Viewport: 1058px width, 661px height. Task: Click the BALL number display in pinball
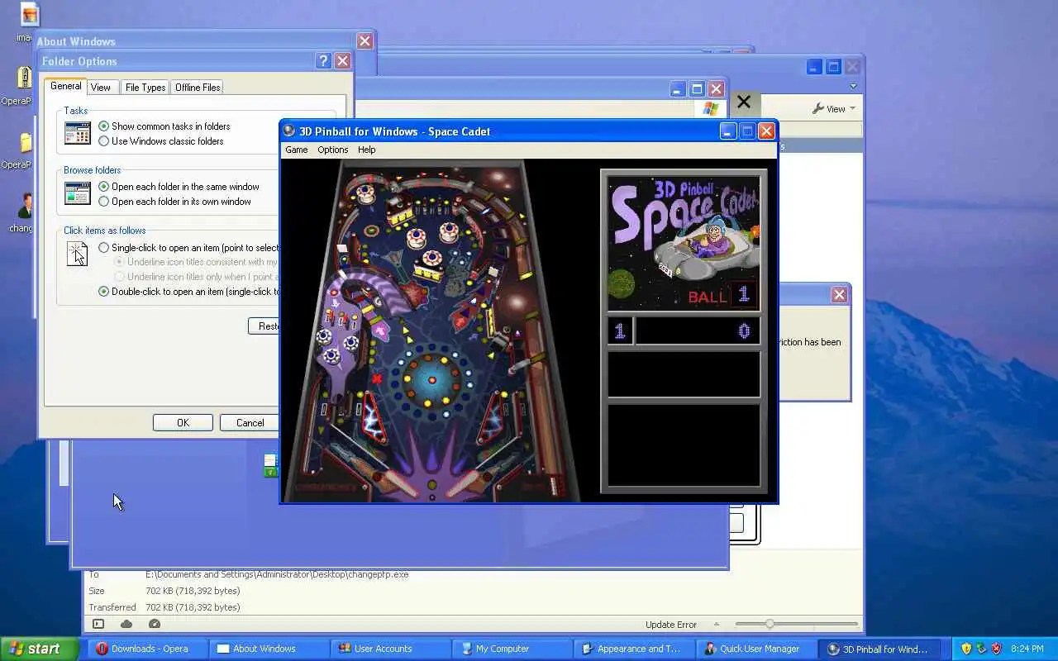tap(743, 295)
